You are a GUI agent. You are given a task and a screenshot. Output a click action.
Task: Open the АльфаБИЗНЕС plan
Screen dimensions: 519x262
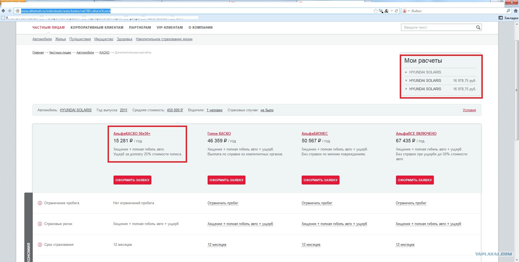pyautogui.click(x=315, y=134)
